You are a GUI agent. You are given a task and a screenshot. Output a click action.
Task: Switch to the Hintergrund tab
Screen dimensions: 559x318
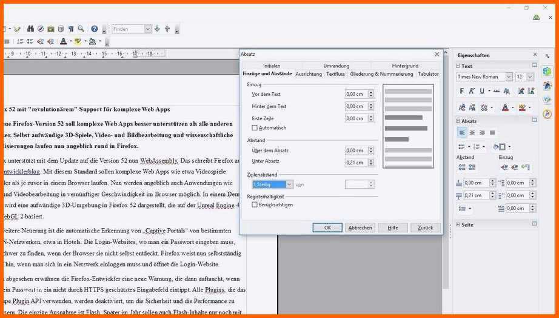point(405,66)
